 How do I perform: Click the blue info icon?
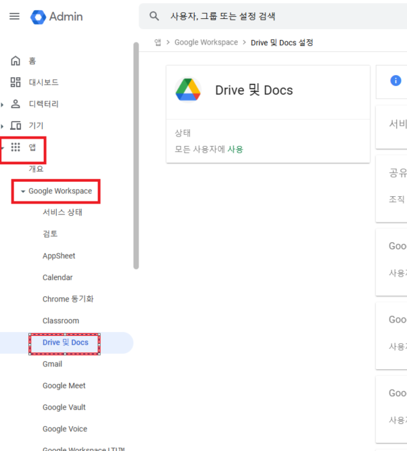396,80
